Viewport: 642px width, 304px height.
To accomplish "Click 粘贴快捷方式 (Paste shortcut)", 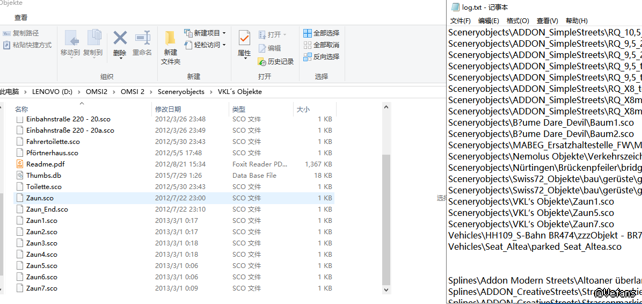I will (27, 45).
